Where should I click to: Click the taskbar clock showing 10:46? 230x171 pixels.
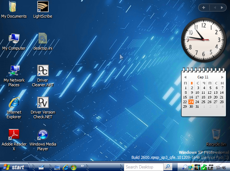pyautogui.click(x=221, y=168)
